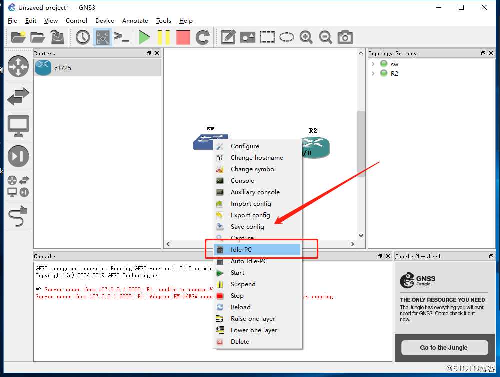Select Idle-PC in the context menu

pyautogui.click(x=257, y=249)
